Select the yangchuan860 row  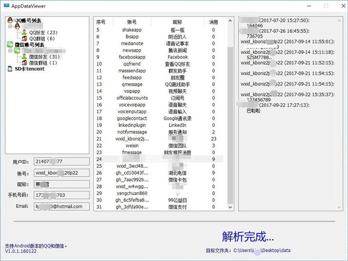pos(159,193)
